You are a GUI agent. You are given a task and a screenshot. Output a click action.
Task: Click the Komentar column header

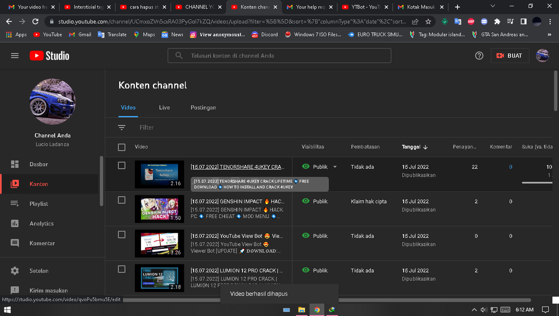pyautogui.click(x=501, y=147)
